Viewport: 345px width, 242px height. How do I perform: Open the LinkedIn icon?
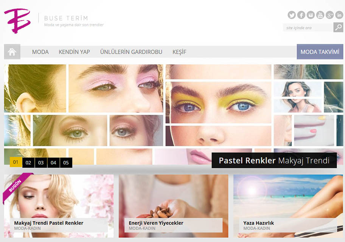click(339, 15)
